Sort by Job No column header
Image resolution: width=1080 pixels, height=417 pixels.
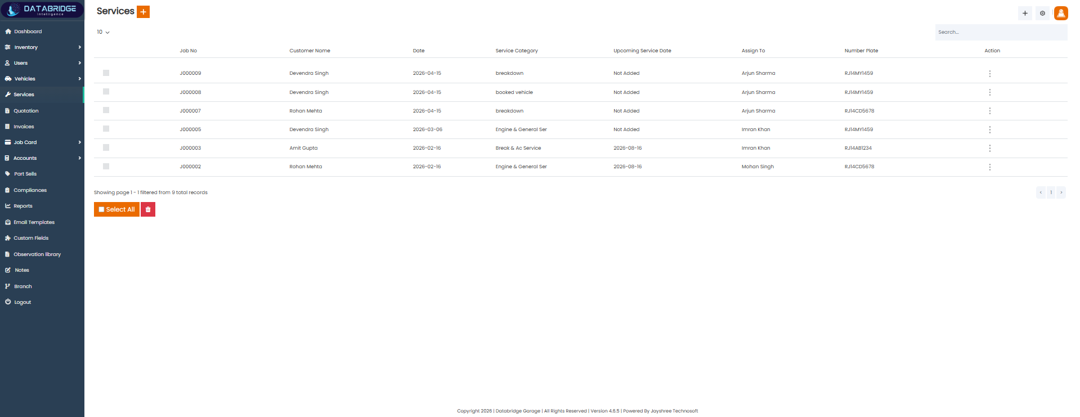pos(189,51)
